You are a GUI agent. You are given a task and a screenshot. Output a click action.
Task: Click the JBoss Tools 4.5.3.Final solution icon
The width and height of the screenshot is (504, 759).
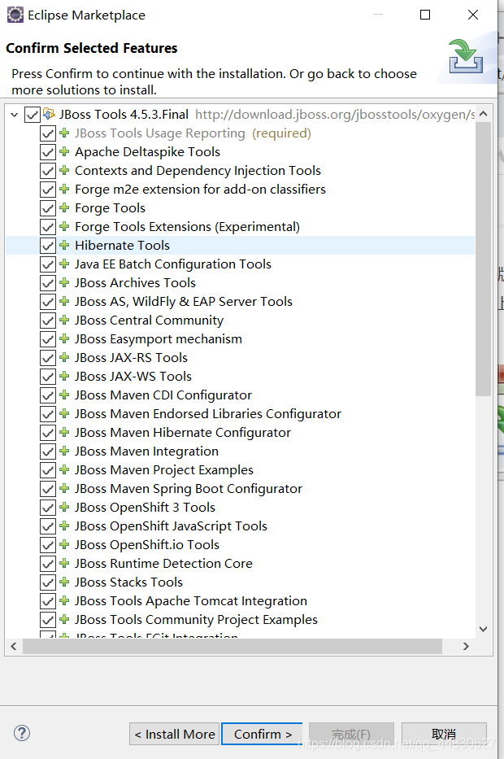pos(49,114)
